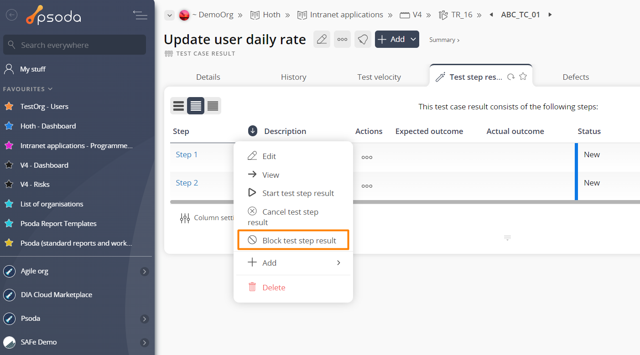The height and width of the screenshot is (355, 640).
Task: Open DIA Cloud Marketplace organisation
Action: (57, 295)
